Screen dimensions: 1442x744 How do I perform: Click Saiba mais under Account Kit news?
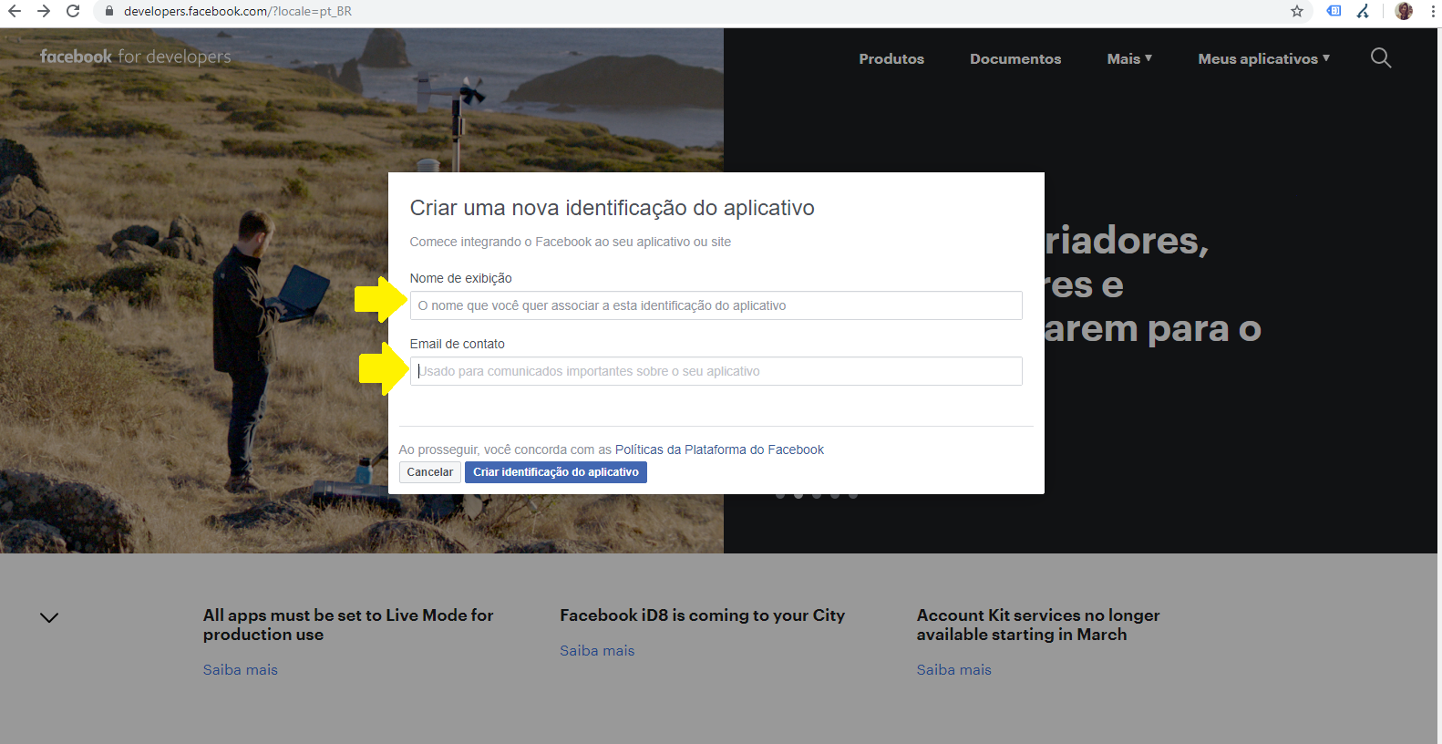[954, 669]
